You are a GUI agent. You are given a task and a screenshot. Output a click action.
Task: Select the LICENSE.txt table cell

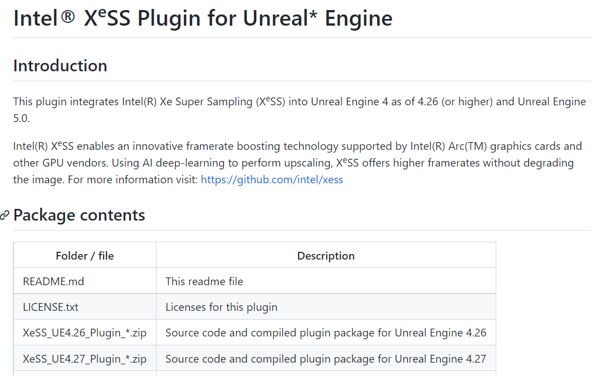click(85, 307)
